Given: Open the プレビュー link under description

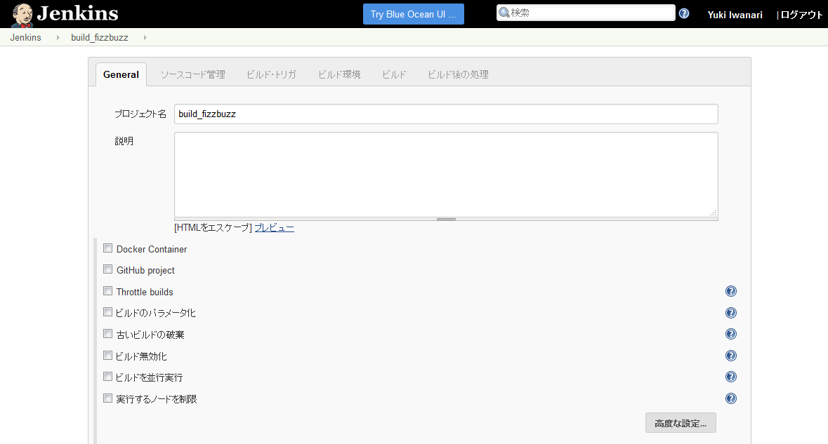Looking at the screenshot, I should 274,228.
